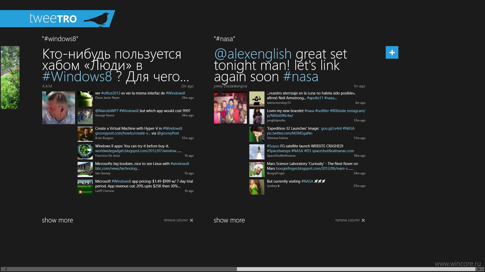Viewport: 485px width, 272px height.
Task: Open the goo.gl/cv4nt link
Action: [x=331, y=128]
